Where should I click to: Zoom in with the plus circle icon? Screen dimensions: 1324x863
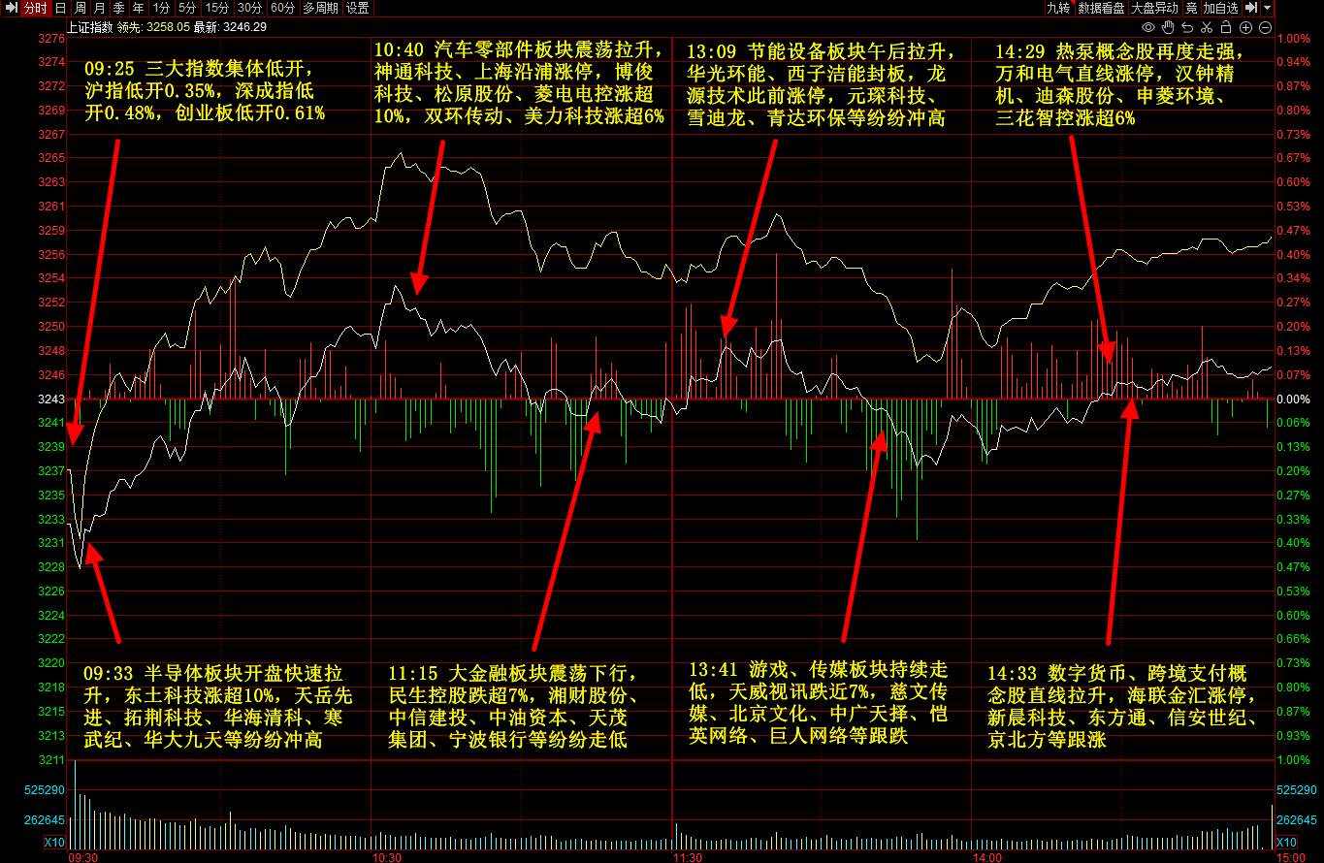[x=1245, y=27]
